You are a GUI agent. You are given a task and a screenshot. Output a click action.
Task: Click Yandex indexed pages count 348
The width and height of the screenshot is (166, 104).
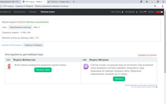(24, 33)
